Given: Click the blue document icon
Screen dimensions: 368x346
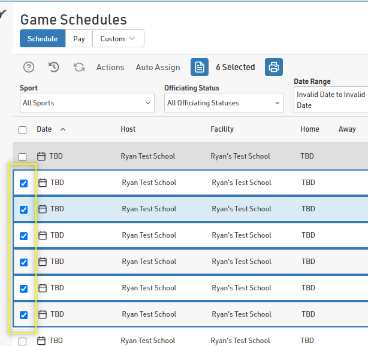Looking at the screenshot, I should pyautogui.click(x=200, y=67).
